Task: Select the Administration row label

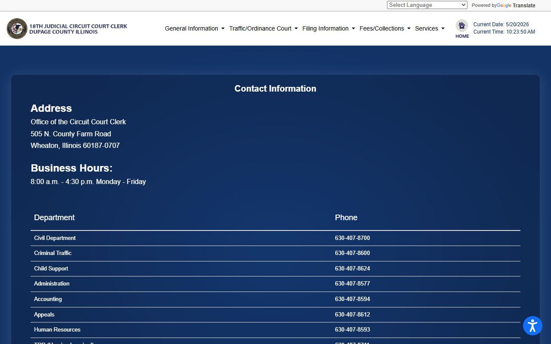Action: (52, 283)
